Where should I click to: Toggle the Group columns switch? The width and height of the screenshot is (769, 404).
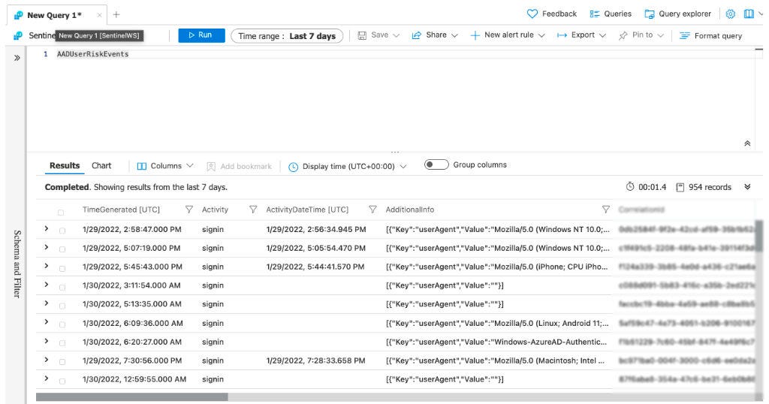[x=436, y=164]
